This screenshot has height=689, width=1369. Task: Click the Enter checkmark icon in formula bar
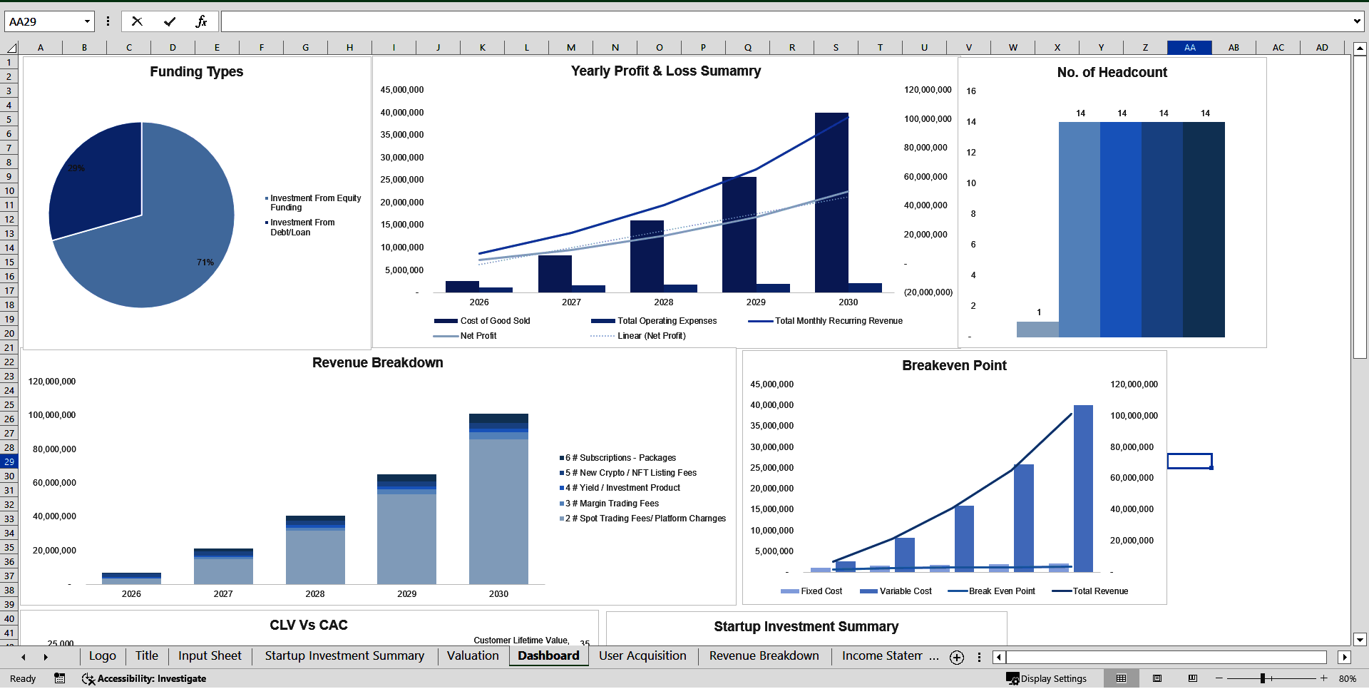[x=170, y=21]
